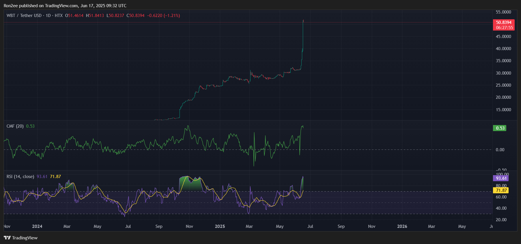Click the published-by header text at top

click(65, 6)
